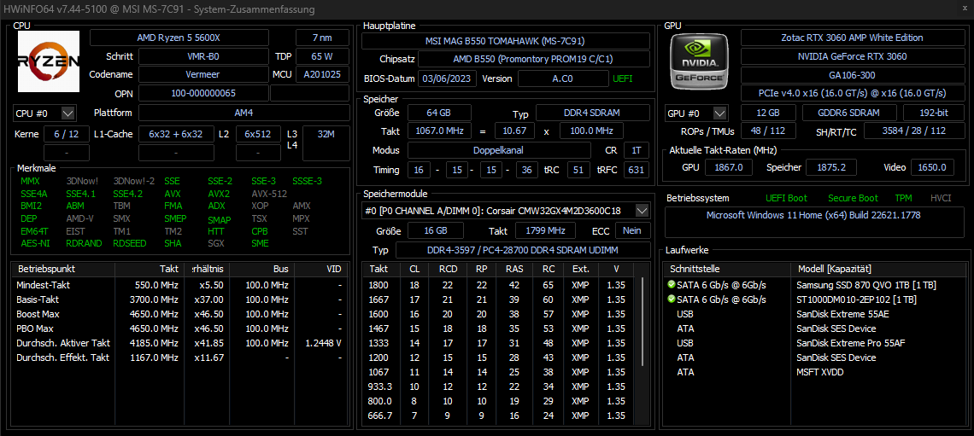Screen dimensions: 974x436
Task: Click the AM4 platform field
Action: pos(244,113)
